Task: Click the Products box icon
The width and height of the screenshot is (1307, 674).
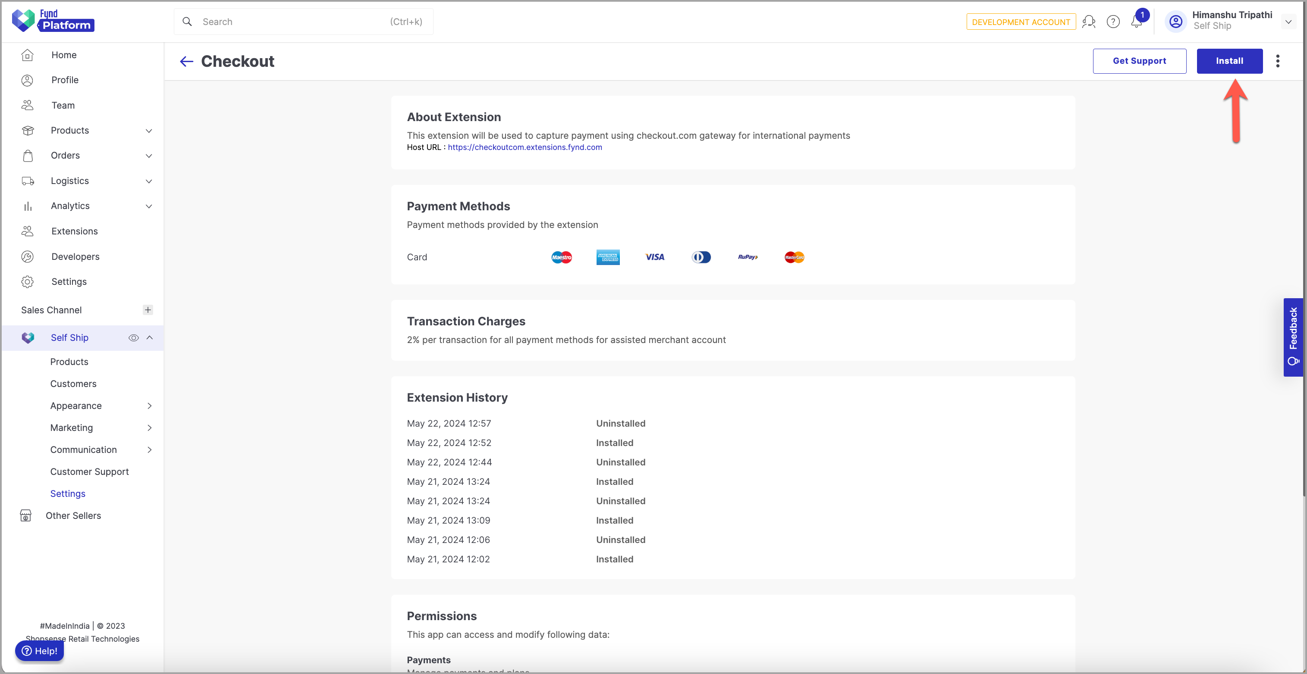Action: coord(28,130)
